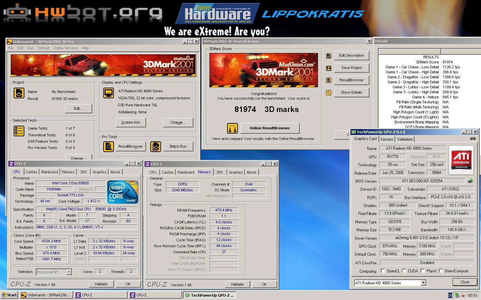Viewport: 481px width, 300px height.
Task: Toggle the DirectCompute checkbox
Action: point(441,271)
